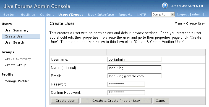Cancel the create user form
Image resolution: width=209 pixels, height=107 pixels.
(161, 101)
